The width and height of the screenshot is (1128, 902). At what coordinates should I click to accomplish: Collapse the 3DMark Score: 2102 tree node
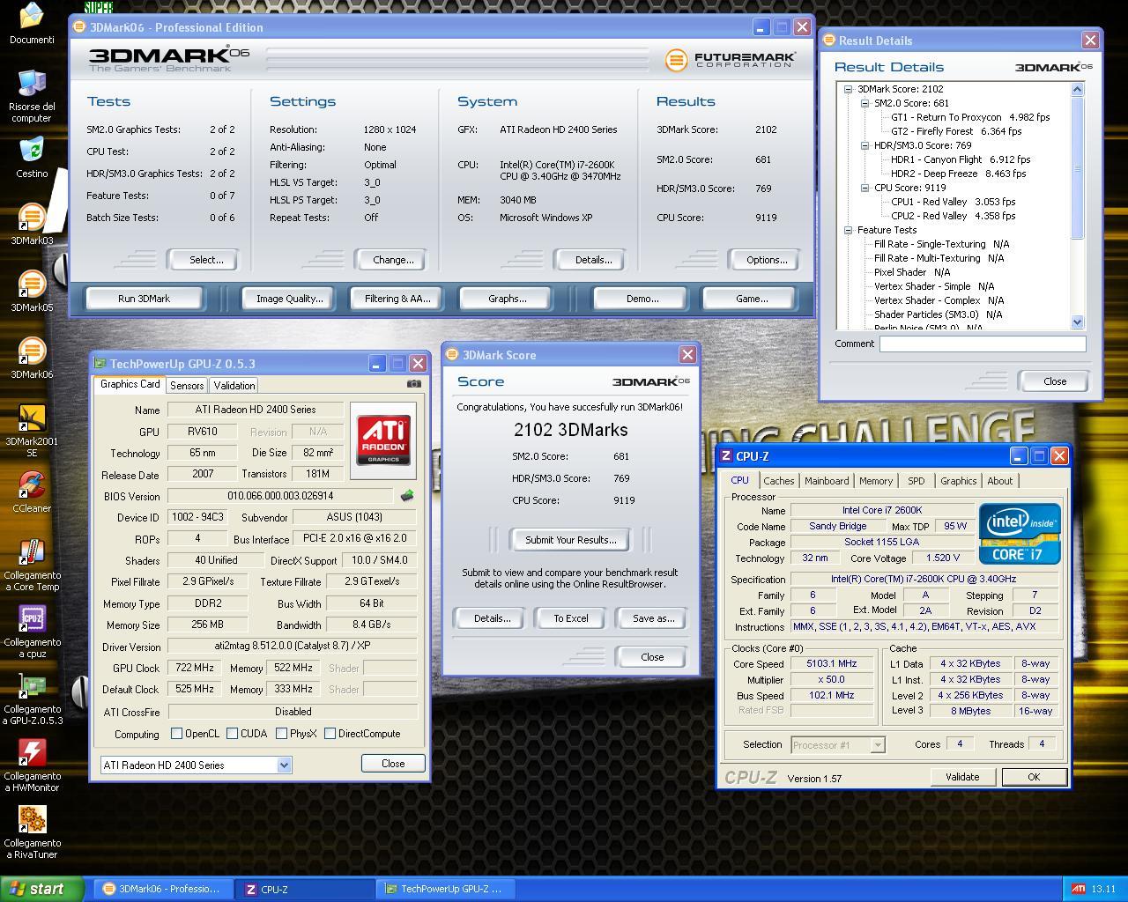point(848,89)
